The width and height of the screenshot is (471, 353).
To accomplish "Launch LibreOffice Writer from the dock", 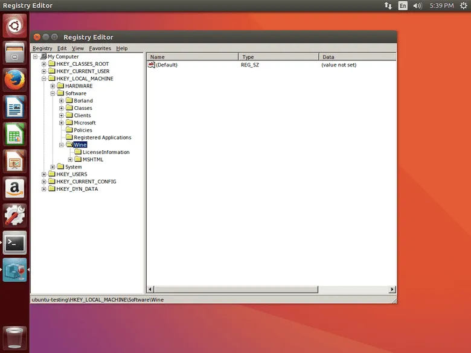I will 14,107.
